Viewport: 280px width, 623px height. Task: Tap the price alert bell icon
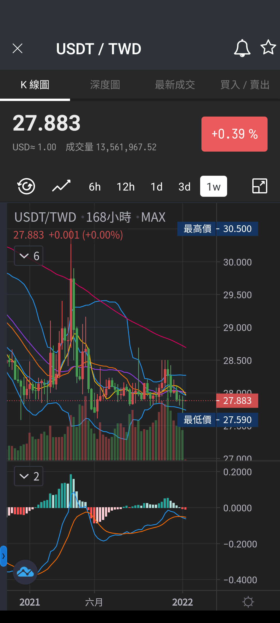point(242,48)
